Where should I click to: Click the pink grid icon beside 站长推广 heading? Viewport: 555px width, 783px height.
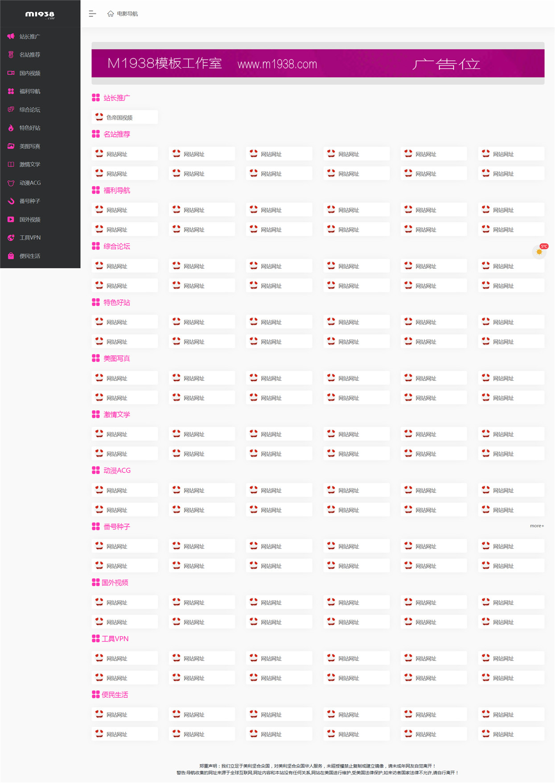tap(96, 98)
